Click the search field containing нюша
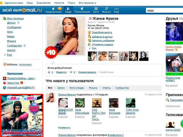Screen dimensions: 183x137 164,10
